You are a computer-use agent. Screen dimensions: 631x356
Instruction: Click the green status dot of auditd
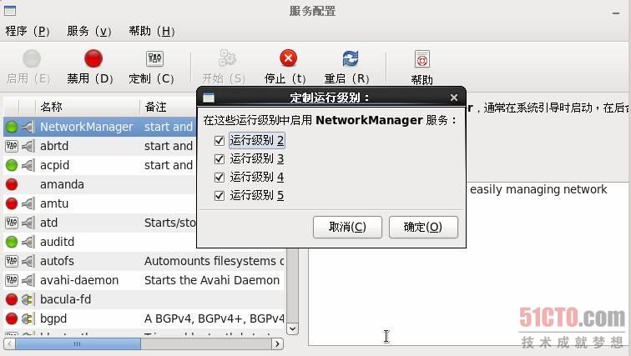12,242
